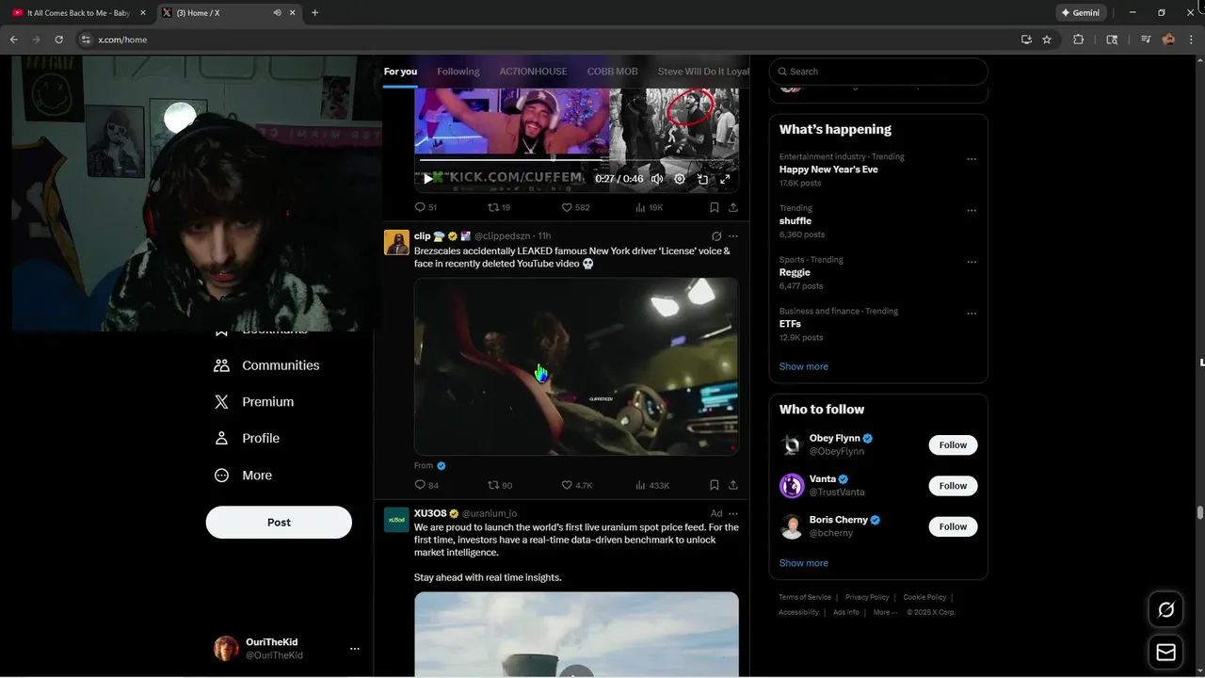Switch to It All Comes Back YouTube tab
Image resolution: width=1205 pixels, height=678 pixels.
click(x=79, y=13)
